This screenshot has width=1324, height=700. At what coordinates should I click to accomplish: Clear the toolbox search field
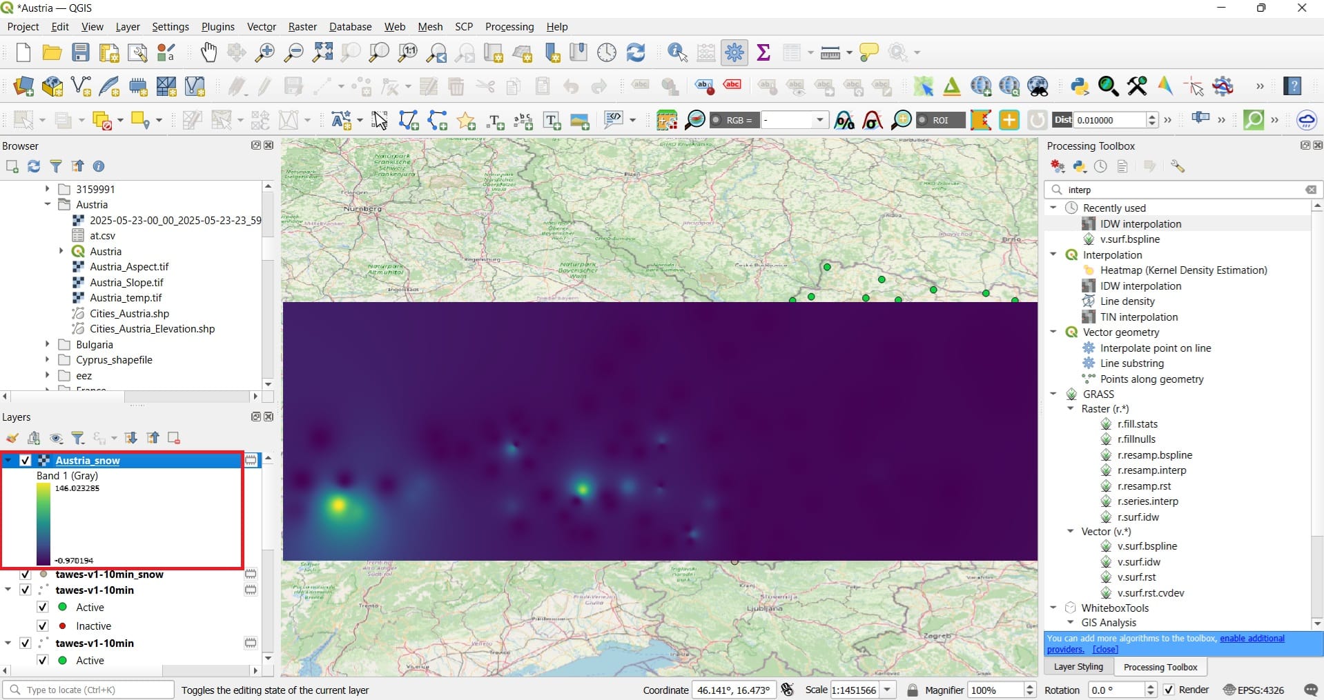(1310, 190)
